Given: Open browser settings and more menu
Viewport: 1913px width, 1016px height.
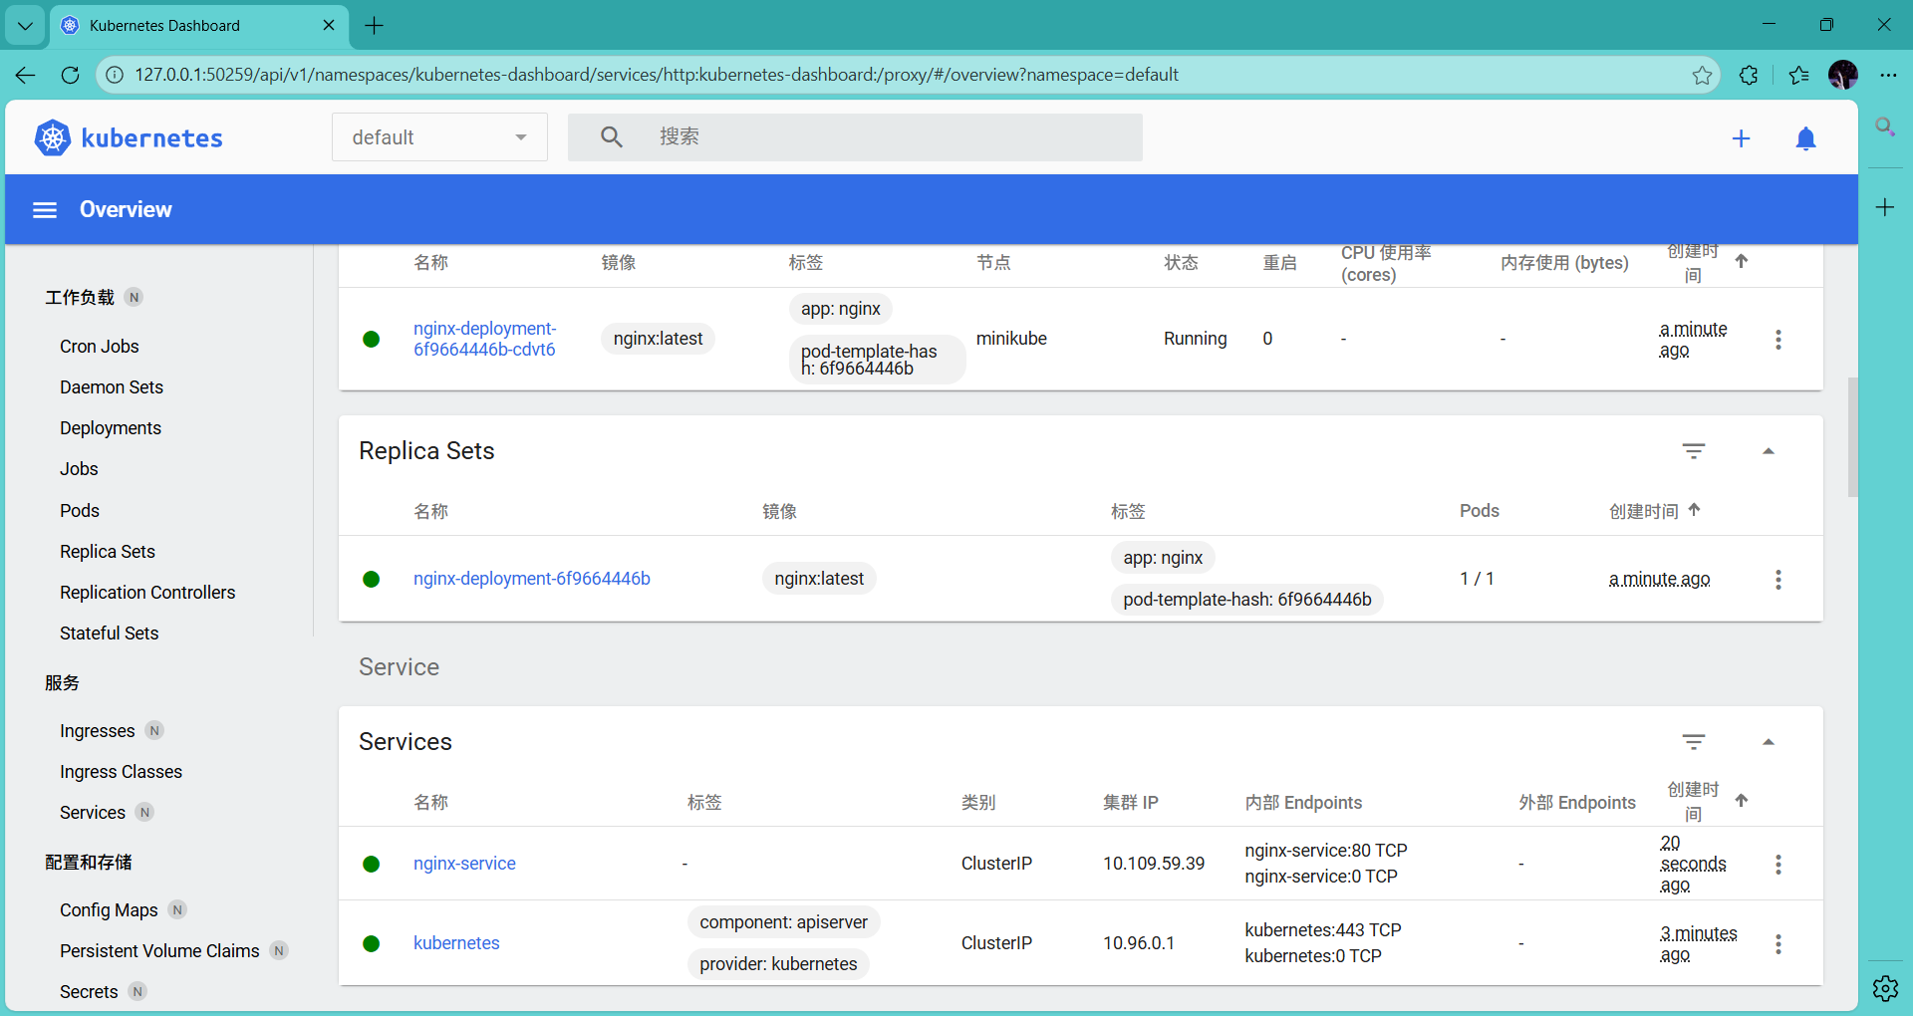Looking at the screenshot, I should 1888,75.
